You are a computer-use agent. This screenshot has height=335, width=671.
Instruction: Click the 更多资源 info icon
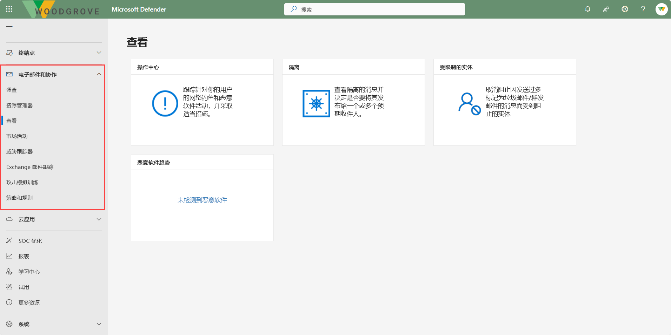[9, 302]
